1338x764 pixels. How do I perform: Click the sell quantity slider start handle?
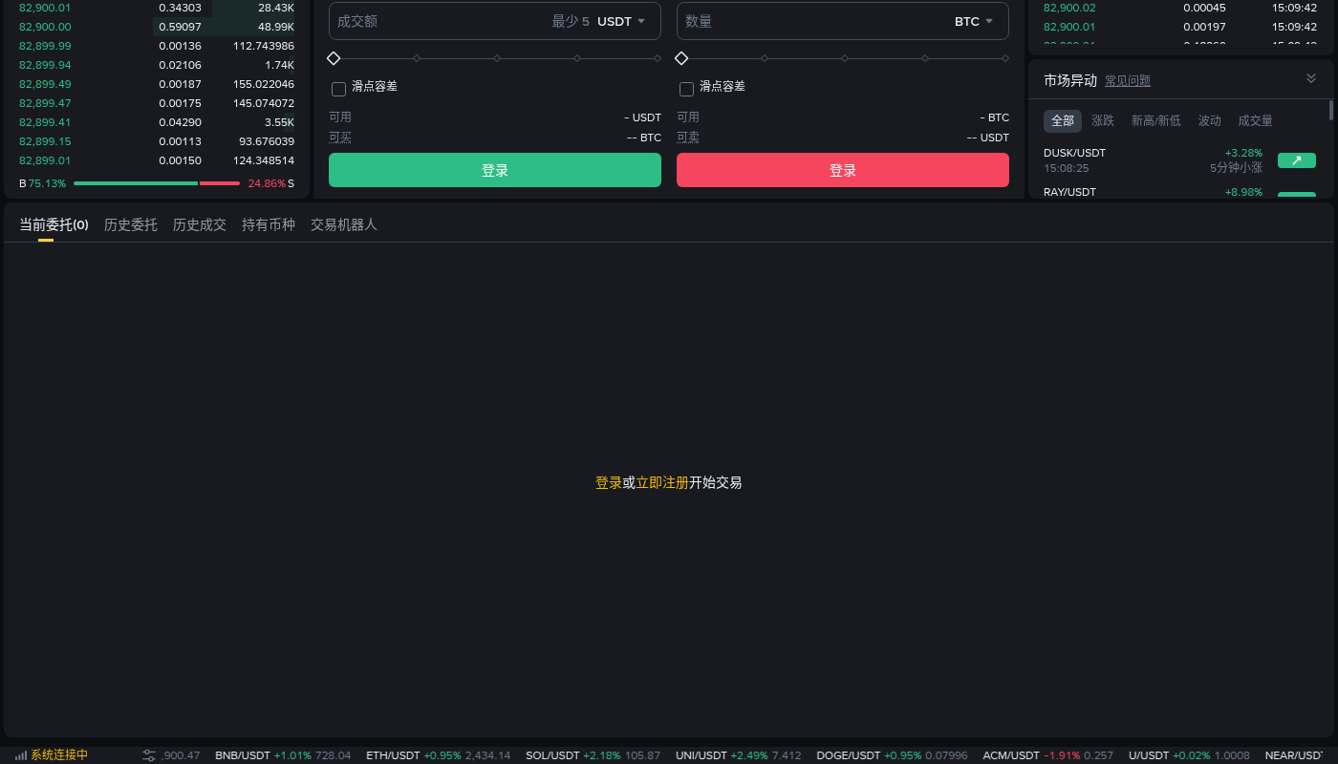pos(681,58)
